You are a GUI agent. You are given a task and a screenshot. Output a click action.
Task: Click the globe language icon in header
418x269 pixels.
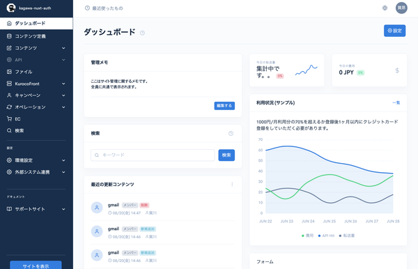[x=385, y=8]
